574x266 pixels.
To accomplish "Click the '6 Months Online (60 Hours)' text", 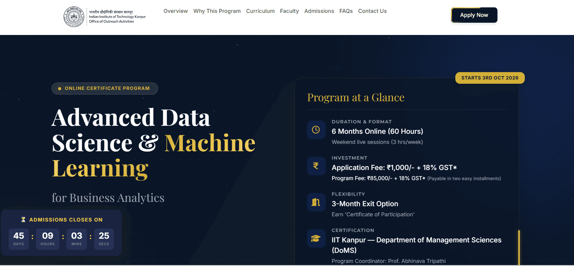I will (377, 131).
